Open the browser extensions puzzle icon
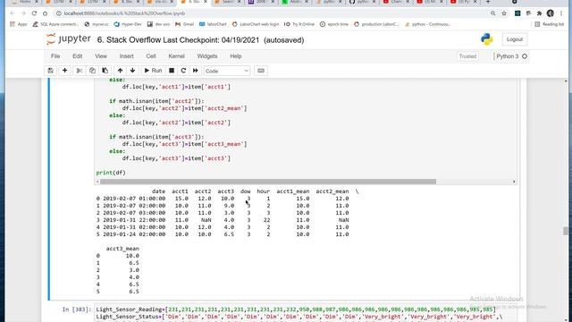This screenshot has height=322, width=572. tap(539, 13)
